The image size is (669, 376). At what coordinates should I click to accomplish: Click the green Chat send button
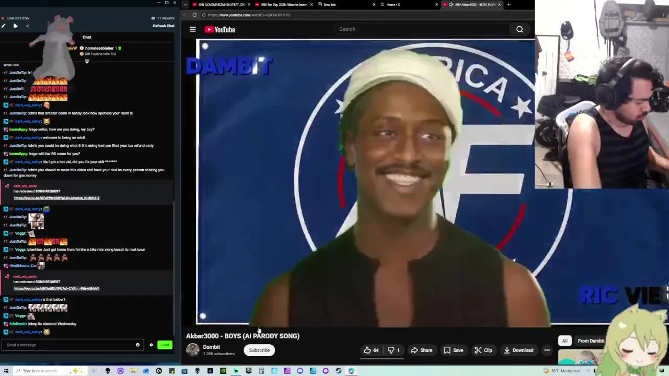[165, 345]
